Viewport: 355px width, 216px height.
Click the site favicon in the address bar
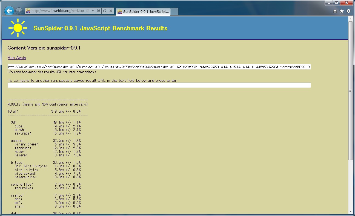click(28, 11)
